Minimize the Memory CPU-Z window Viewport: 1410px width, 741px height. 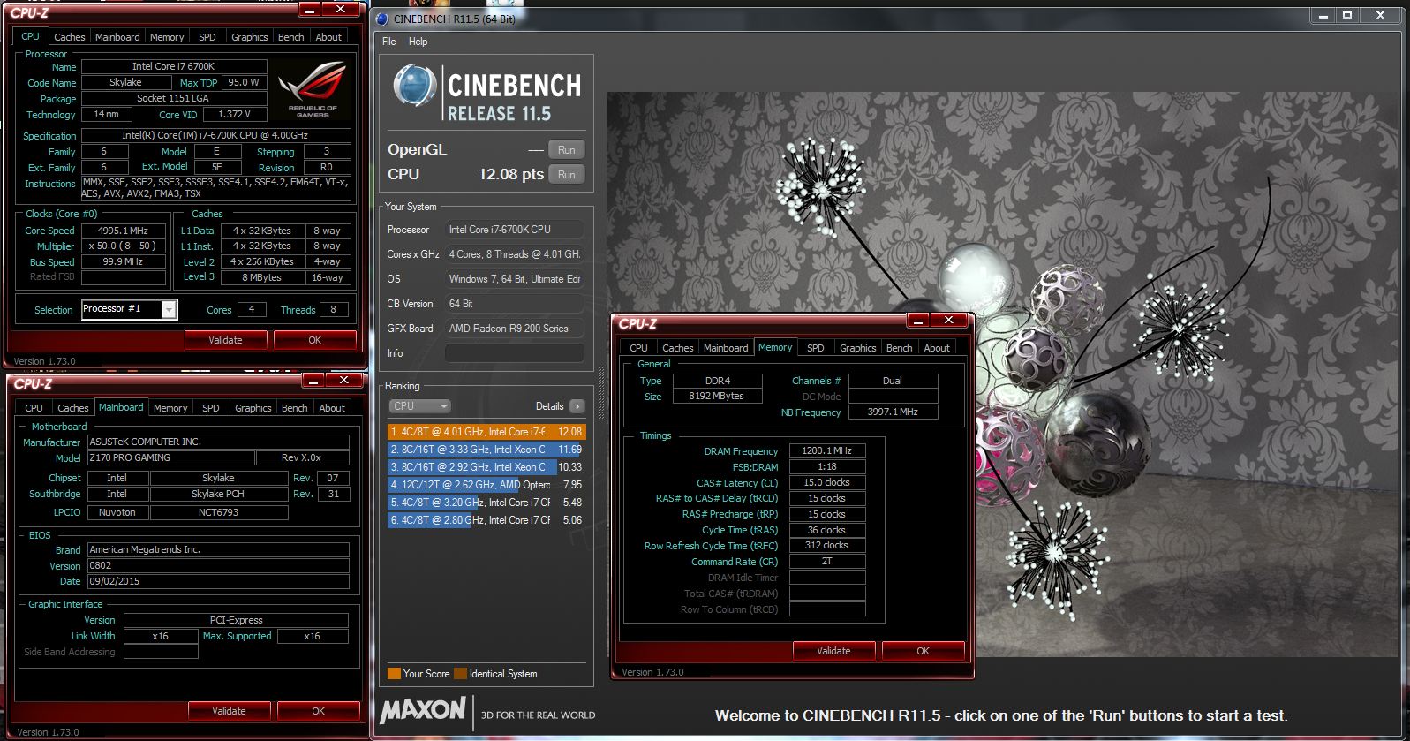pyautogui.click(x=918, y=321)
